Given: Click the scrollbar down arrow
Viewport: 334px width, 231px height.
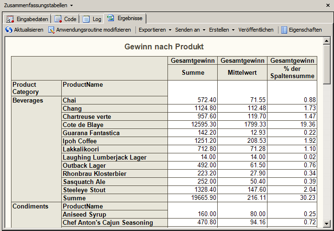Looking at the screenshot, I should pos(326,223).
